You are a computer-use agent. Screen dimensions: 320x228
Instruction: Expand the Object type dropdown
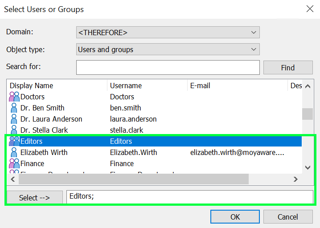coord(168,49)
